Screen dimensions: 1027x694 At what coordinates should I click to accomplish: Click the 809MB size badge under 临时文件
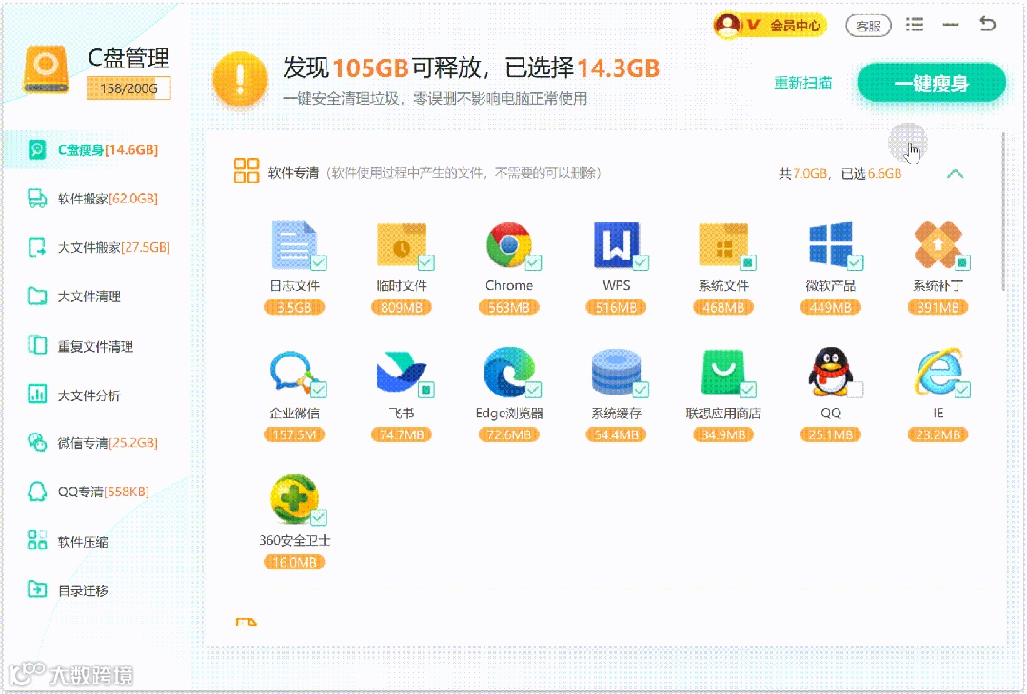pyautogui.click(x=402, y=307)
